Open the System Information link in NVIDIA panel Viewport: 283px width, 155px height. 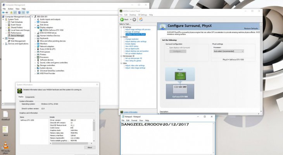point(130,112)
